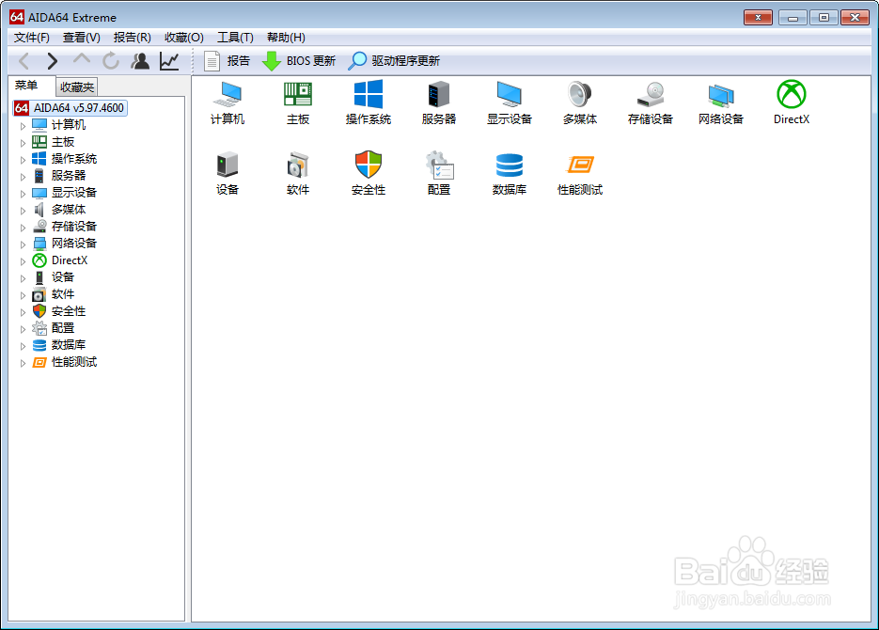This screenshot has width=879, height=630.
Task: Minimize the AIDA64 Extreme window
Action: pyautogui.click(x=793, y=18)
